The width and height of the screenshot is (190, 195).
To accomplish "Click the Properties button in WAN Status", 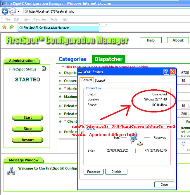I will click(94, 172).
